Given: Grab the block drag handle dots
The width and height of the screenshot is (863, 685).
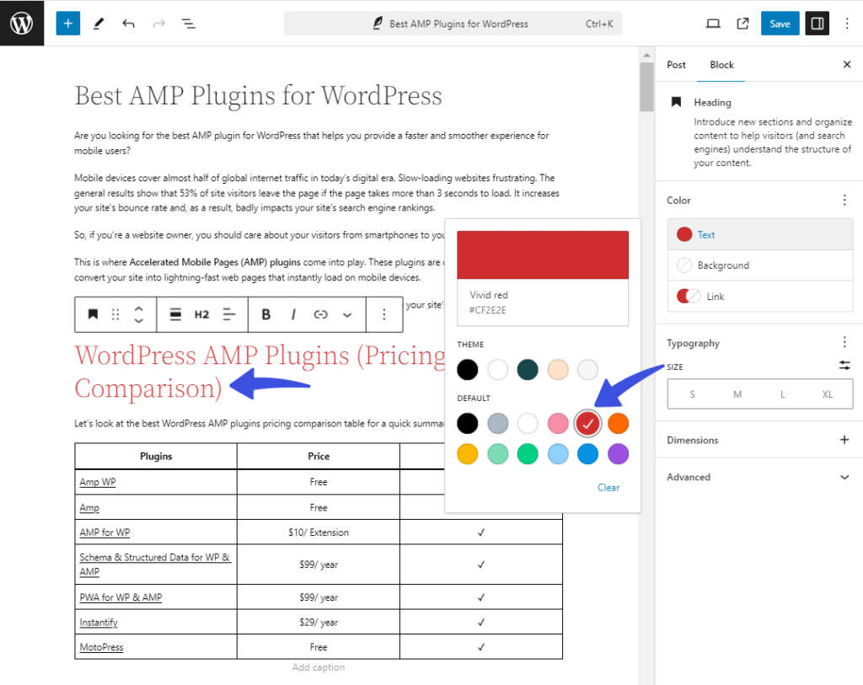Looking at the screenshot, I should tap(115, 314).
